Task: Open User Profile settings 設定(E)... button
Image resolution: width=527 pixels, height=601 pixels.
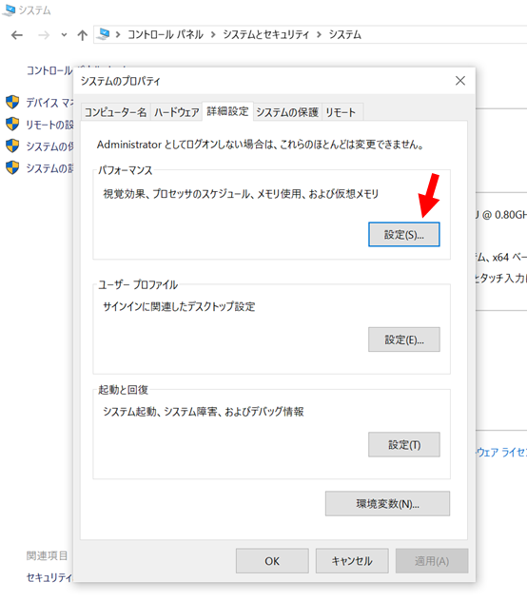Action: 404,339
